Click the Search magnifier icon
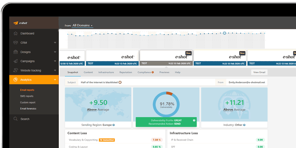Viewport: 296px width, 148px height. pyautogui.click(x=15, y=119)
